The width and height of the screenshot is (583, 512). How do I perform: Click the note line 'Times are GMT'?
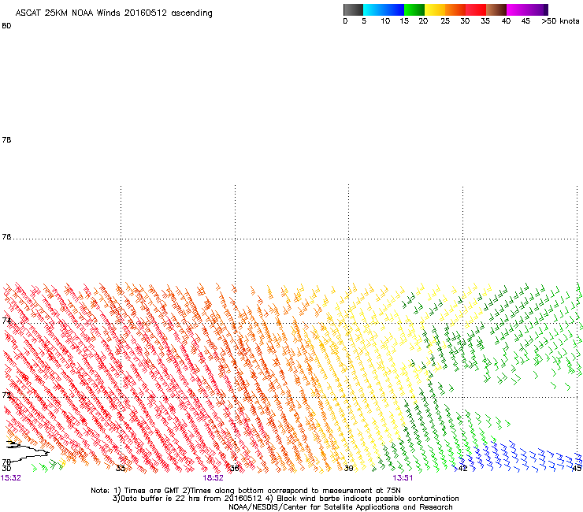click(152, 491)
